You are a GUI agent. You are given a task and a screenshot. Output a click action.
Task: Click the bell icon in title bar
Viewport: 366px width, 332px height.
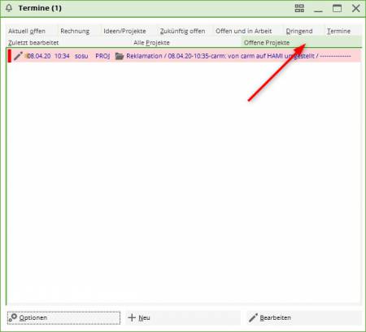(9, 8)
